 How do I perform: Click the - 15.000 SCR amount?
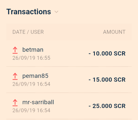click(107, 79)
